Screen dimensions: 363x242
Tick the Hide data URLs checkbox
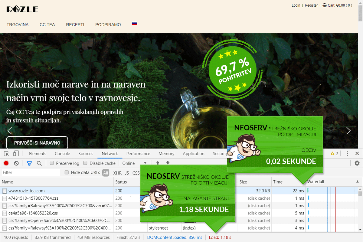pos(67,172)
